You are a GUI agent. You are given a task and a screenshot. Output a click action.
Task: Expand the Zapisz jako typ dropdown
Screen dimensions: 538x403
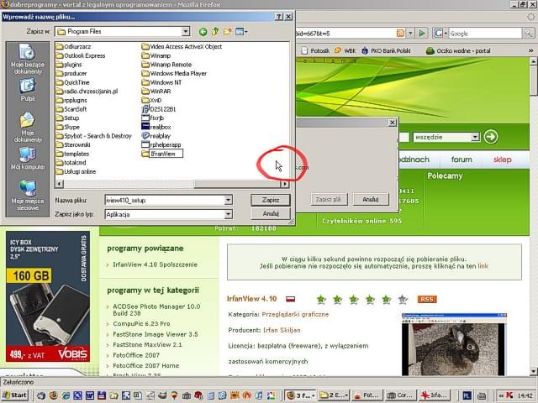coord(228,215)
